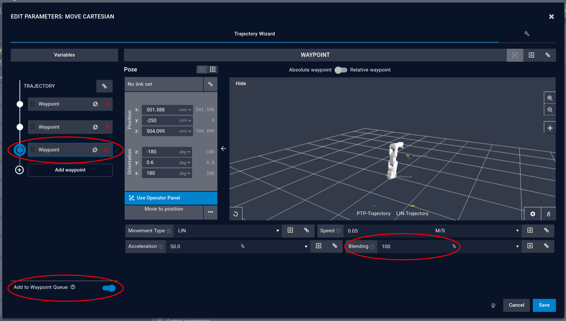Screen dimensions: 566x321
Task: Open orientation z unit deg dropdown
Action: coord(185,152)
